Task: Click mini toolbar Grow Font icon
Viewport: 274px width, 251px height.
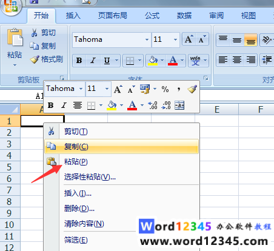Action: pyautogui.click(x=118, y=89)
